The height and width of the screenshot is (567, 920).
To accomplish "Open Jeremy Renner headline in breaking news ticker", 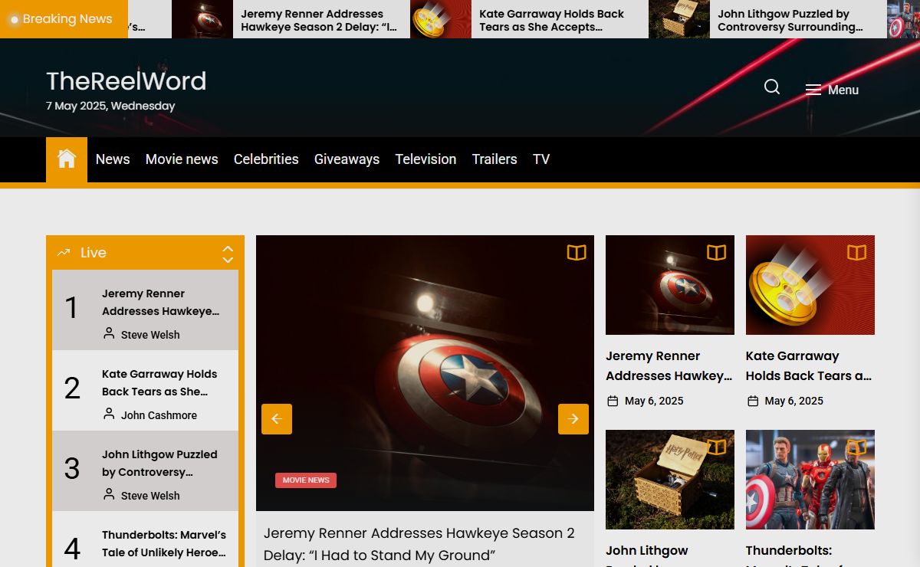I will (319, 20).
